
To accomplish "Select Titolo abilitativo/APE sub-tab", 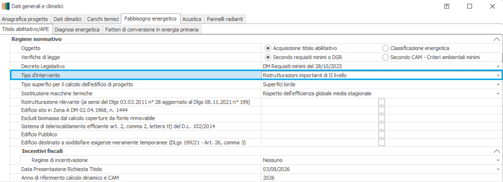I will 26,29.
